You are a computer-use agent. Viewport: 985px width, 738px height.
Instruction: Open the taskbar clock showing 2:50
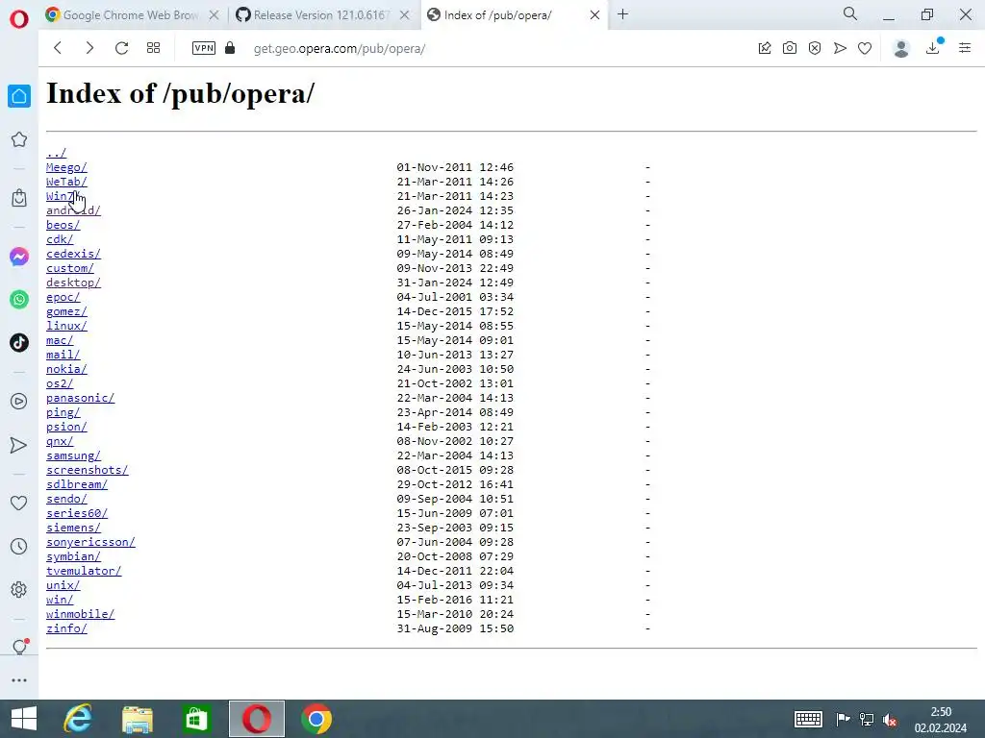[941, 720]
